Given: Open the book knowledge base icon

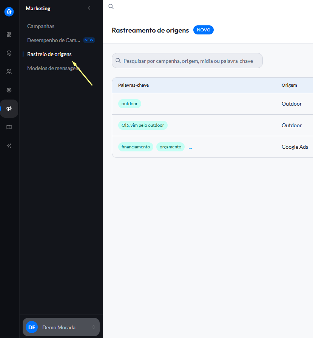Looking at the screenshot, I should (x=9, y=127).
